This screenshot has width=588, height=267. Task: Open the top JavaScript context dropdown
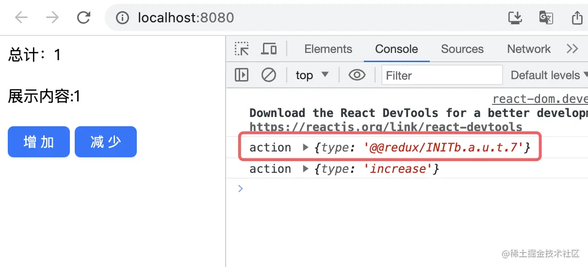click(312, 75)
